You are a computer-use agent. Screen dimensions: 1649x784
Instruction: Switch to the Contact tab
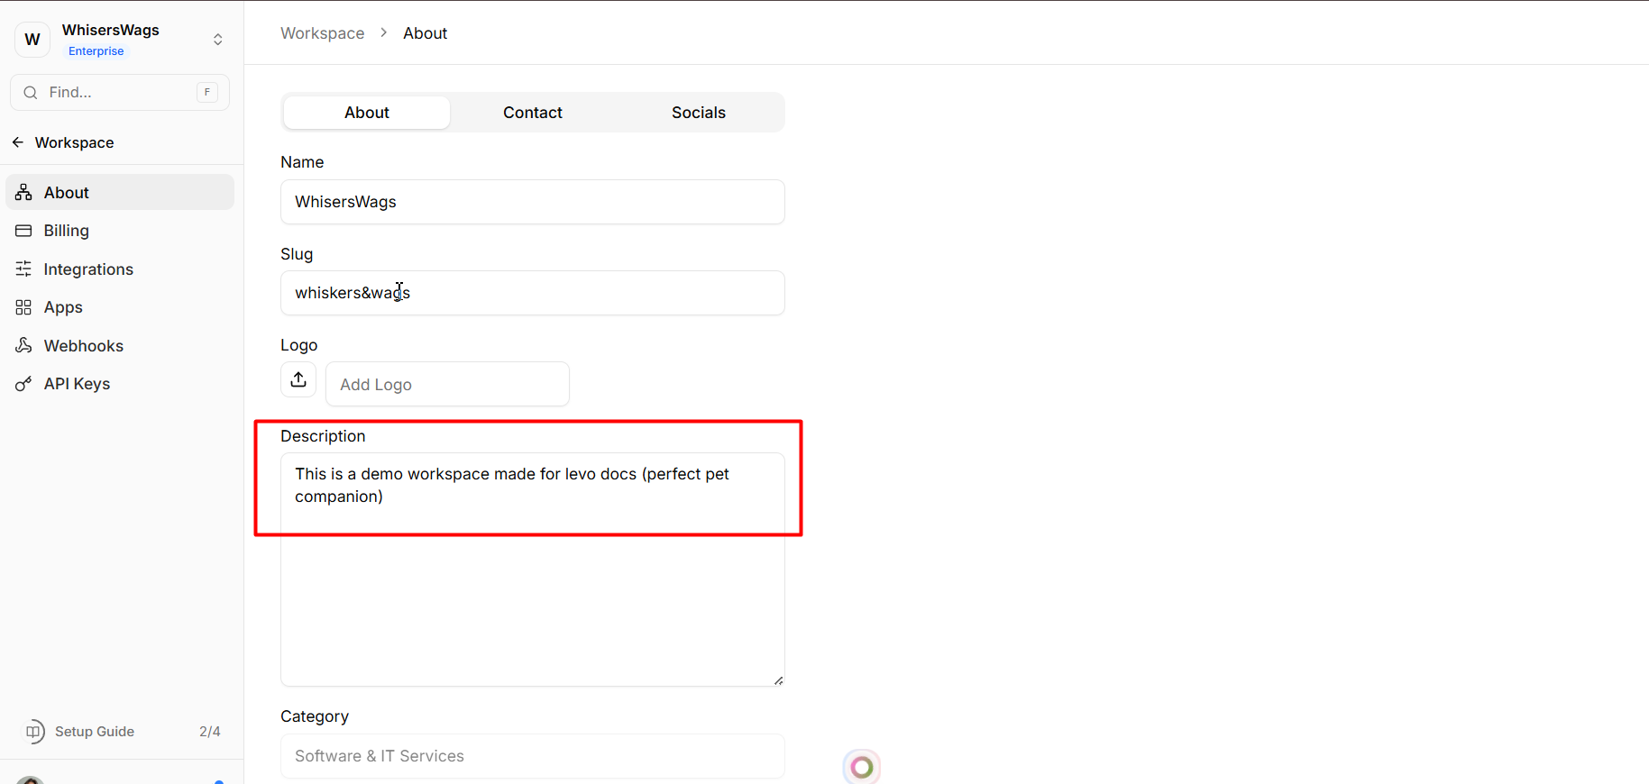click(x=532, y=113)
